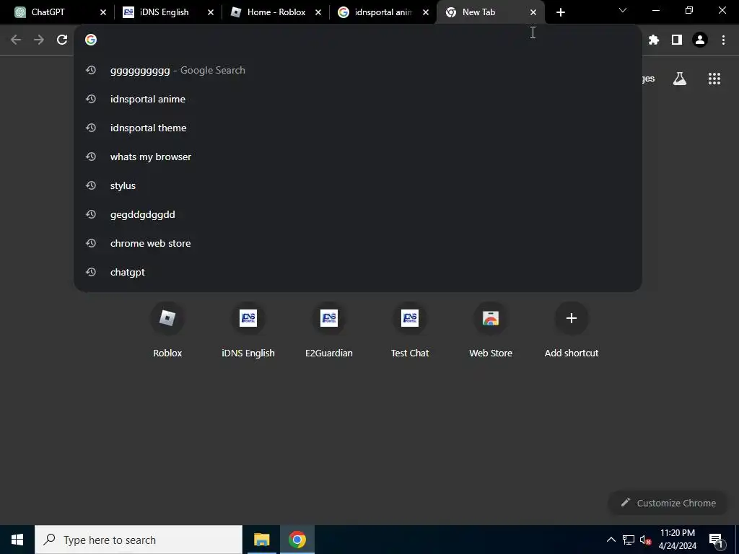The height and width of the screenshot is (554, 739).
Task: Select suggestion 'chrome web store'
Action: [358, 243]
